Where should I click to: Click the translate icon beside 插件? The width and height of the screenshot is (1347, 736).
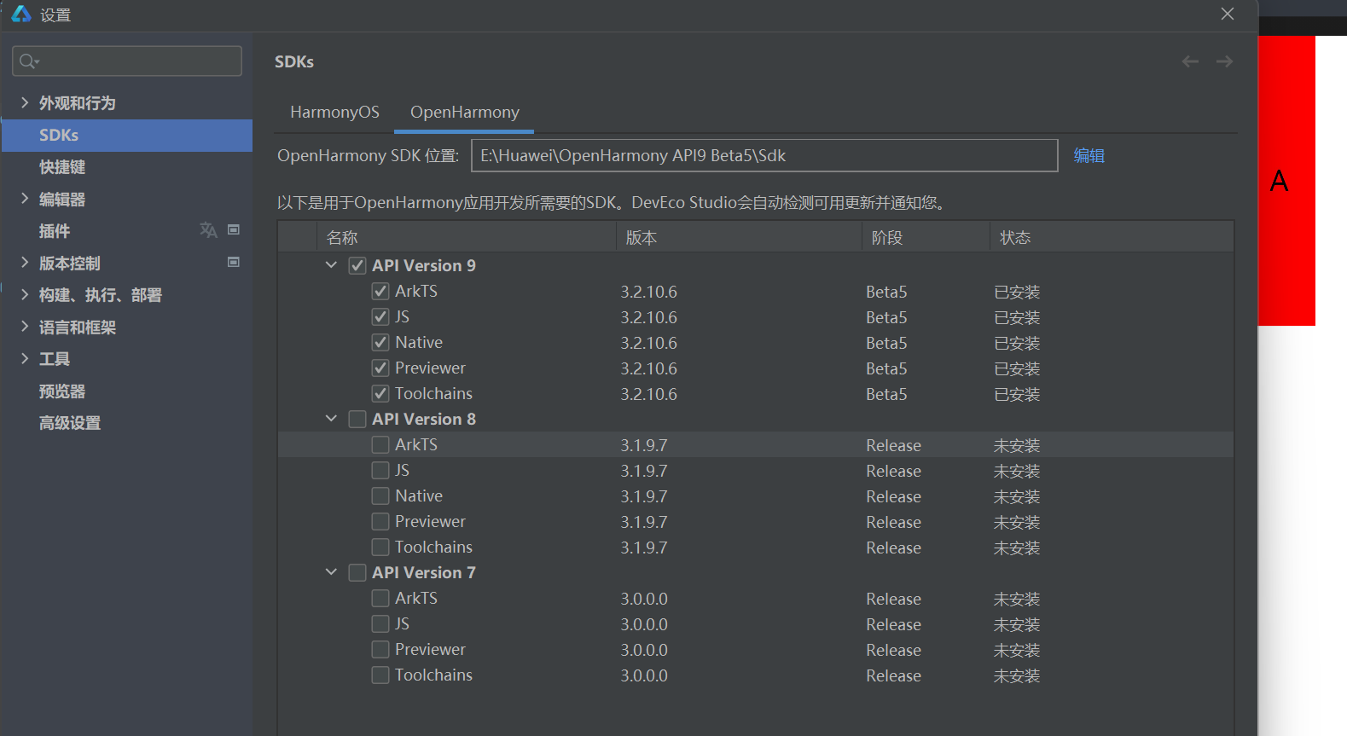click(x=208, y=230)
